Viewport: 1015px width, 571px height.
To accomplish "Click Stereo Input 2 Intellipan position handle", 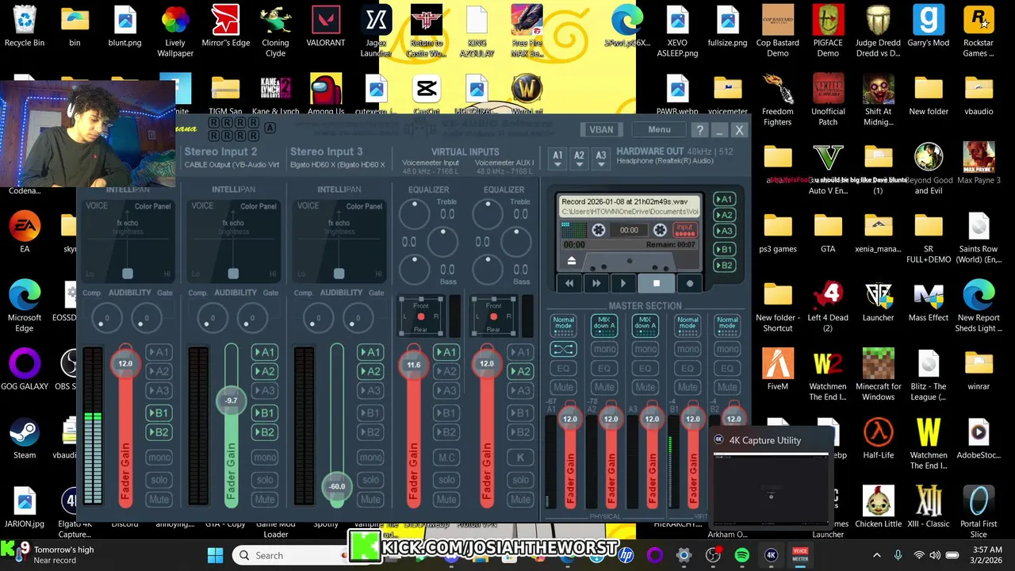I will [x=233, y=274].
